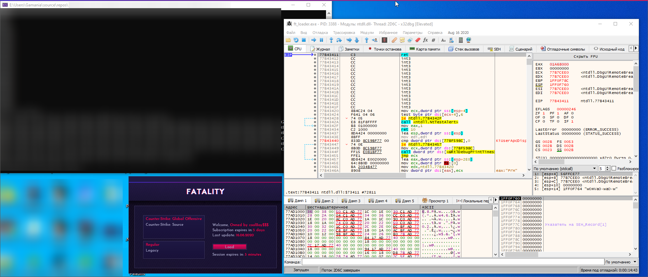This screenshot has height=277, width=648.
Task: Open Labels via tag icon
Action: click(x=410, y=40)
